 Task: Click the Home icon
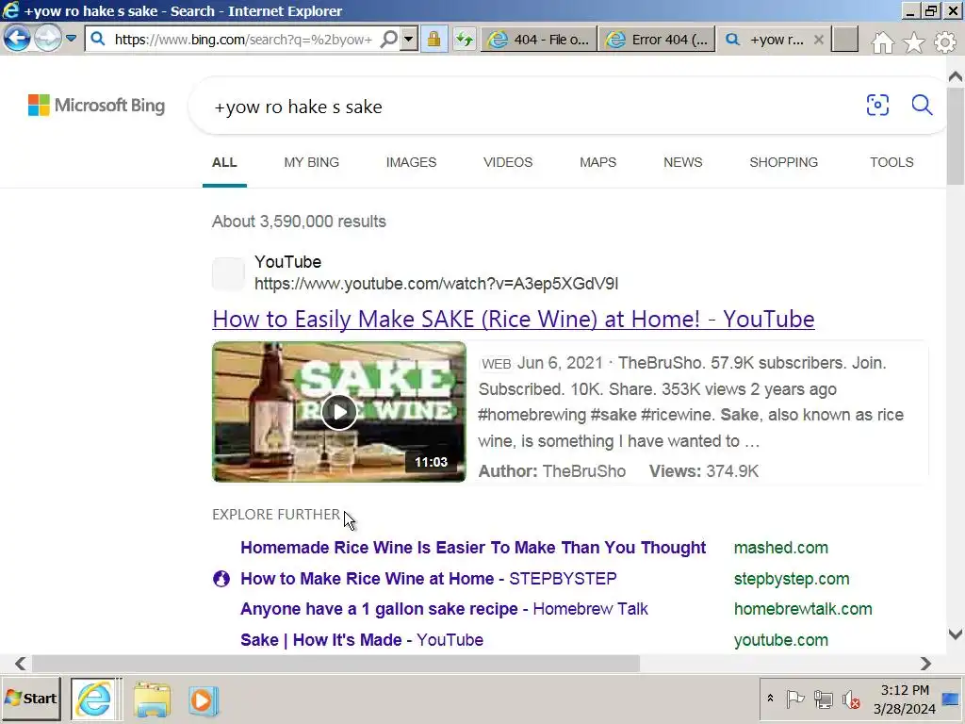882,41
